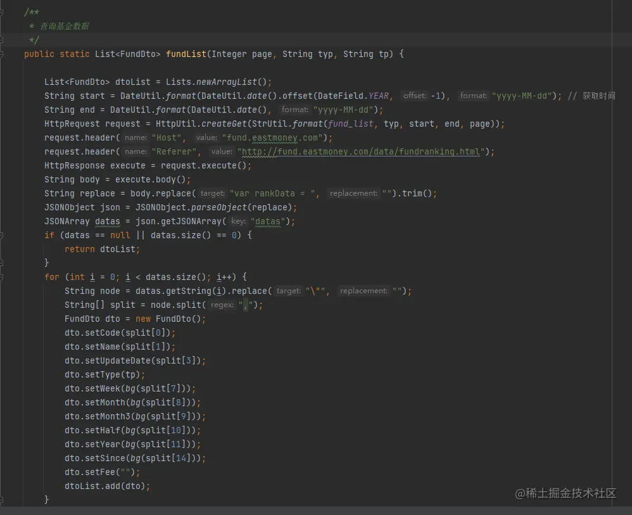Click 'JSONObject.parseObject(replace)' call
This screenshot has width=632, height=515.
click(213, 207)
